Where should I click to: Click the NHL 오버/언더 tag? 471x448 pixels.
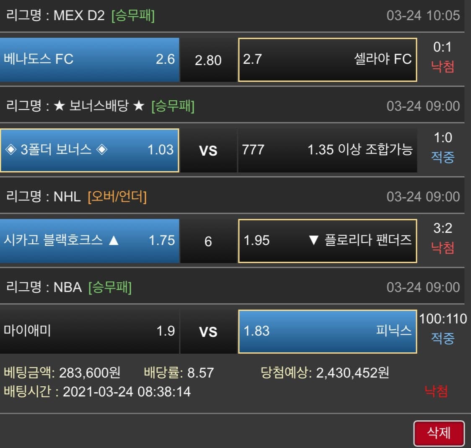pyautogui.click(x=117, y=197)
